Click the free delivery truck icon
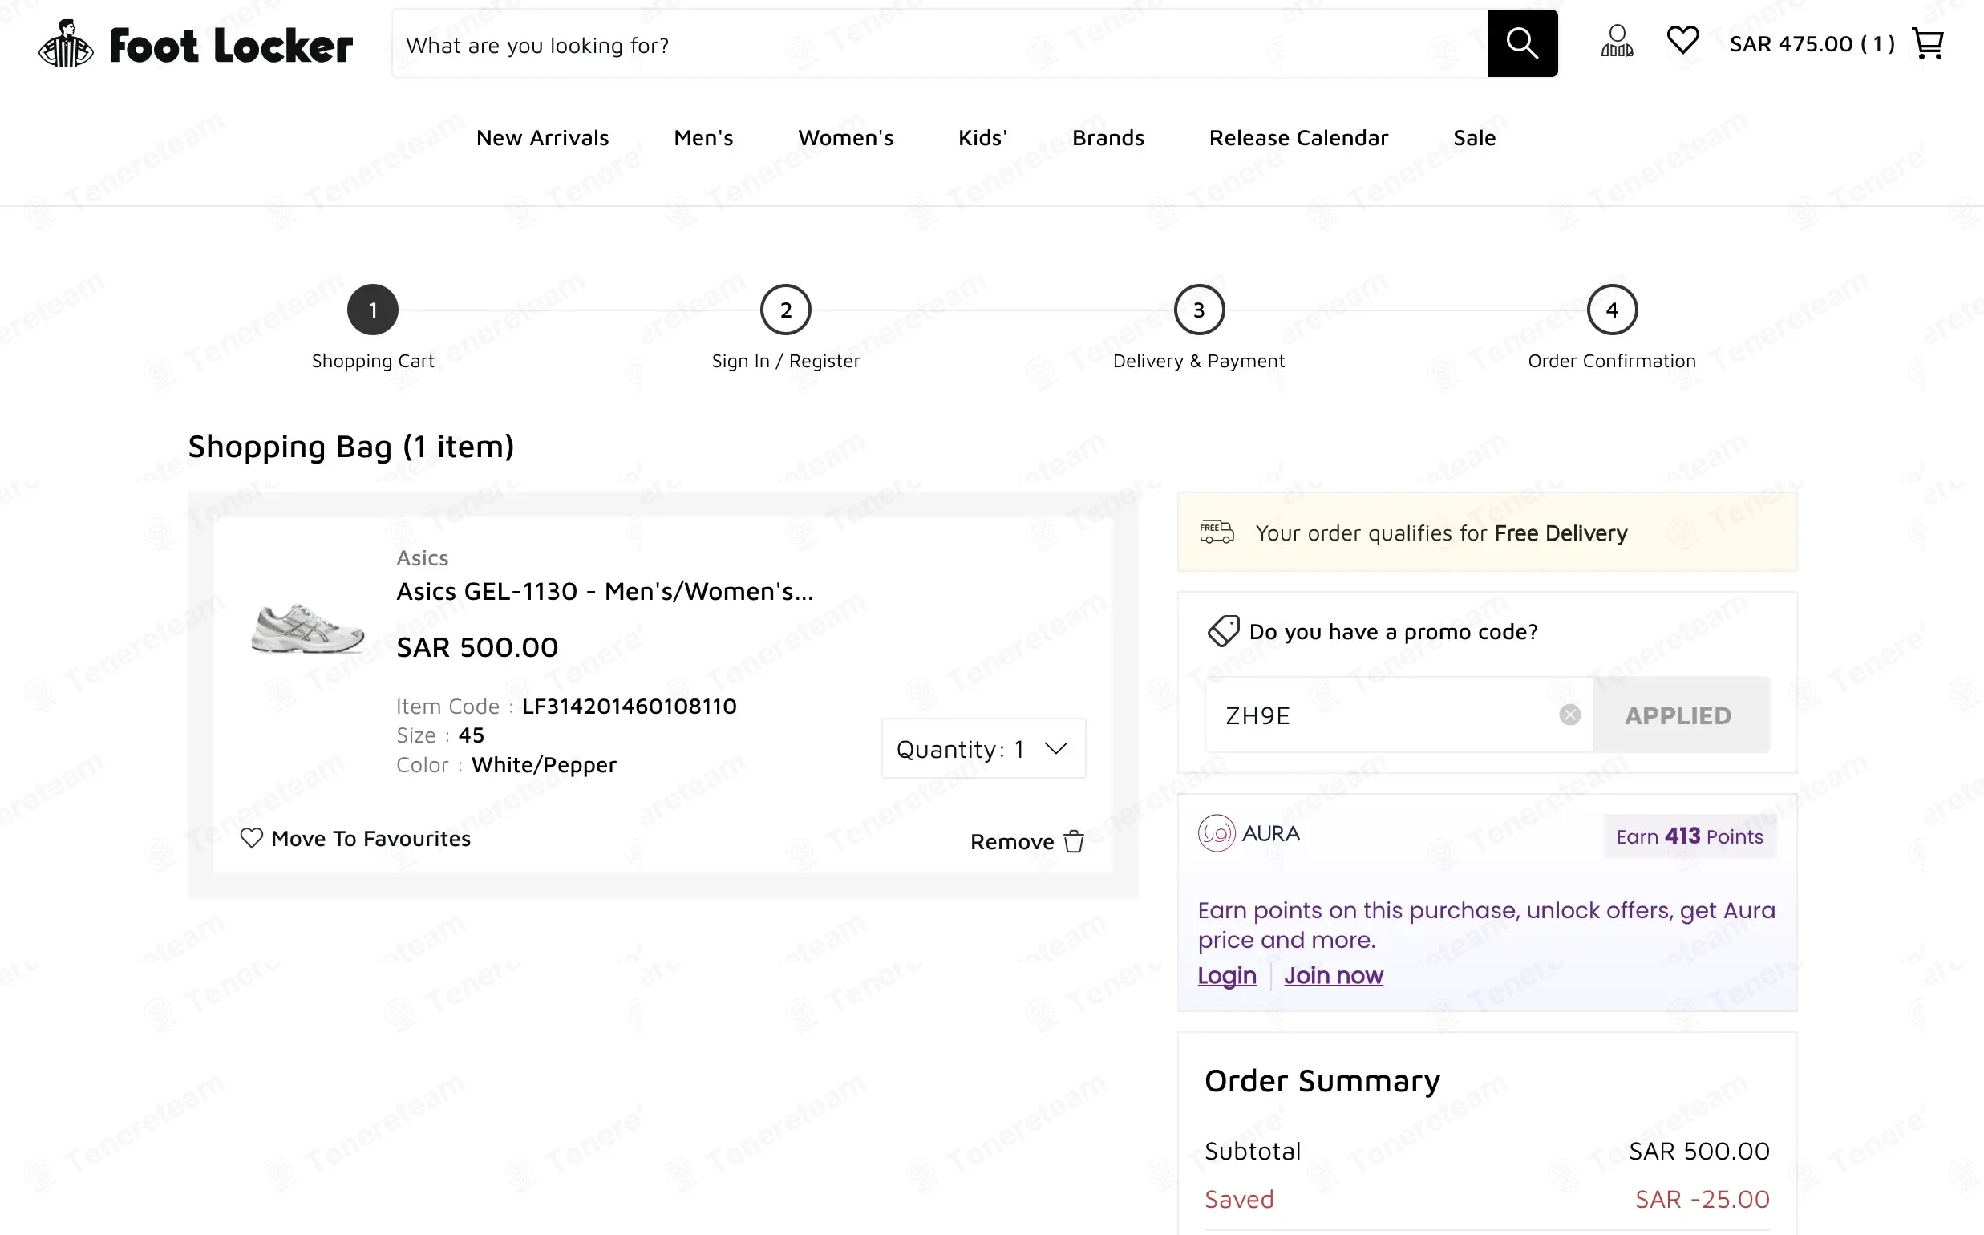This screenshot has height=1235, width=1984. click(1217, 532)
